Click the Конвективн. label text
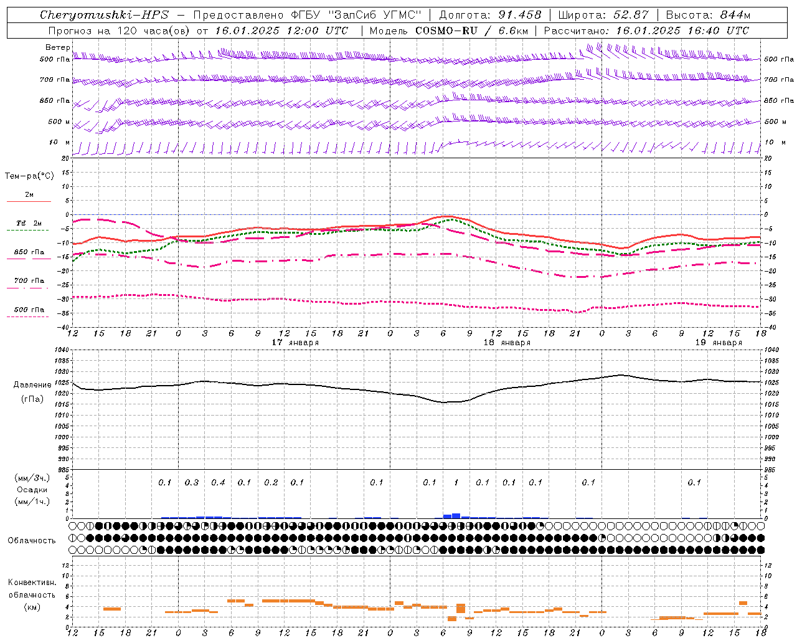 [32, 583]
